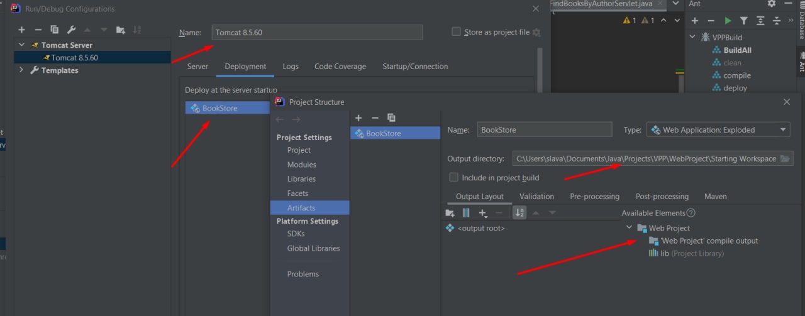Select Global Libraries under Platform Settings

coord(313,248)
